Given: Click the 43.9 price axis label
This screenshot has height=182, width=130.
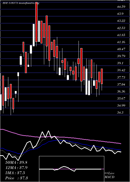Looking at the screenshot, I should [120, 14].
